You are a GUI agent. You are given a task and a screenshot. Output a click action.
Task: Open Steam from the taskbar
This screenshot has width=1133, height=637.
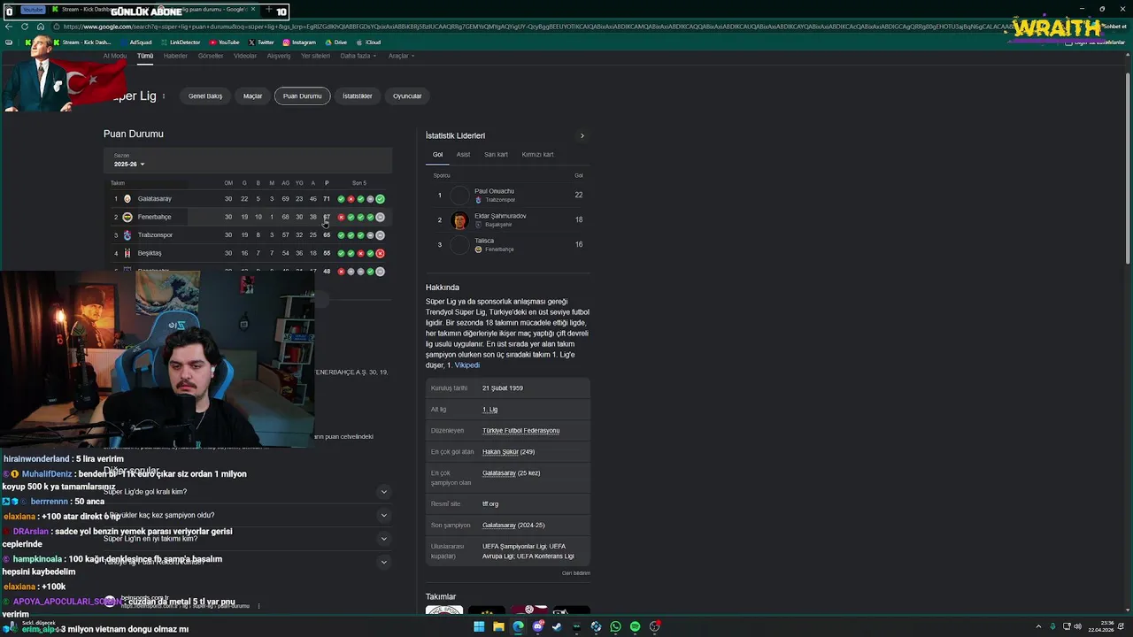(x=557, y=626)
